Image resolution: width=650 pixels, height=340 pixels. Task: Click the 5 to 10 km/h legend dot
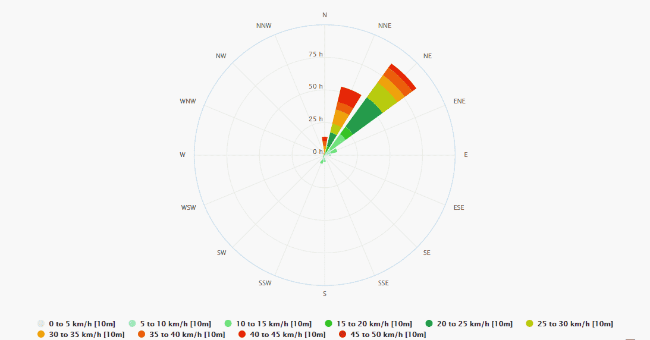tap(132, 324)
